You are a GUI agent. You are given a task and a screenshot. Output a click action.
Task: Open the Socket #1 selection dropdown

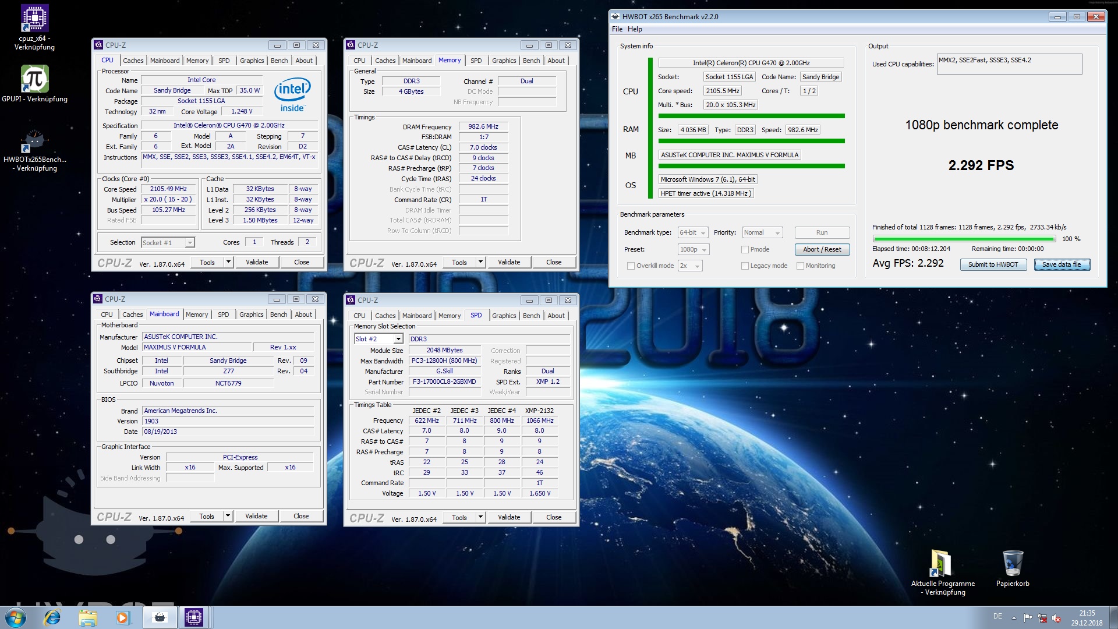pos(168,243)
